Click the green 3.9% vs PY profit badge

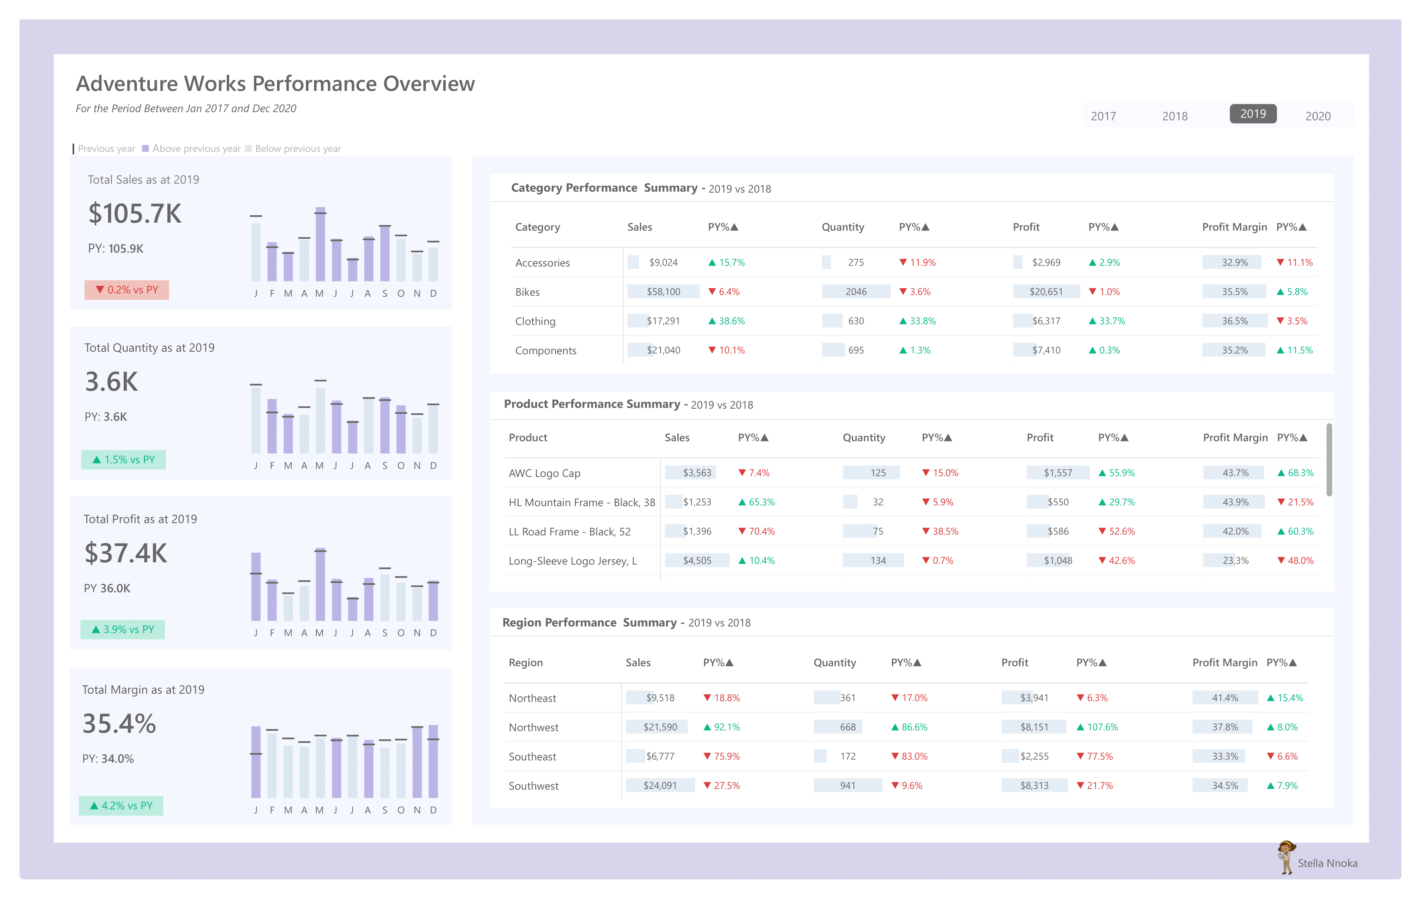123,629
